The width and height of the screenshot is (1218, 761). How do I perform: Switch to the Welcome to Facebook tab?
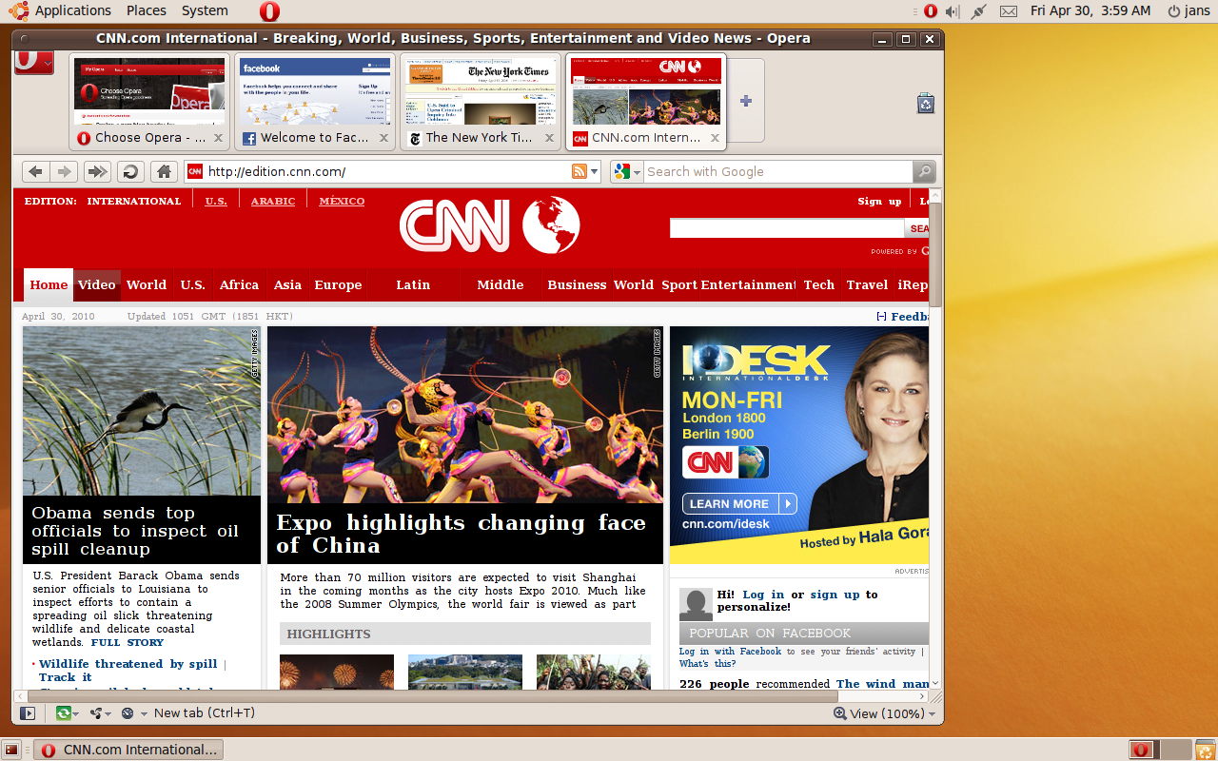tap(315, 101)
